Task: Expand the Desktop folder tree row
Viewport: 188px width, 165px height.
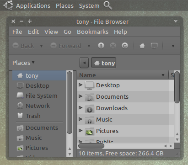Action: click(81, 85)
